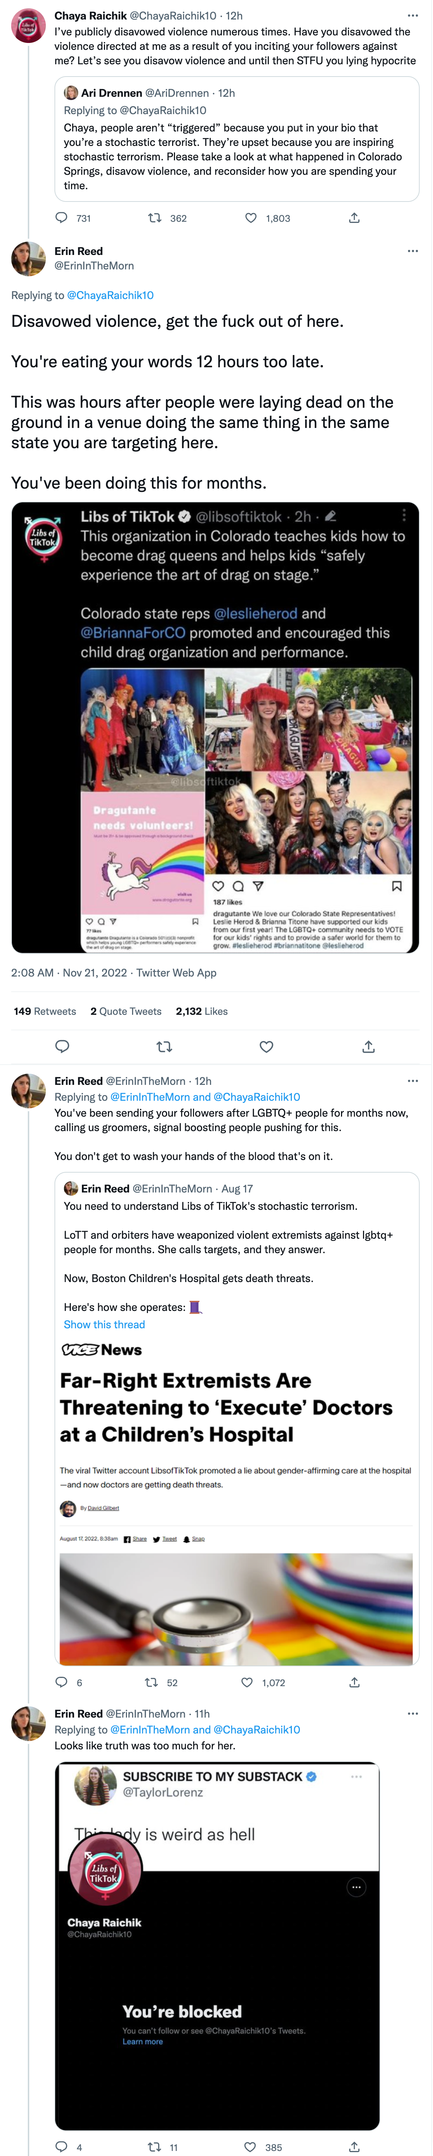Open more options on the 11h reply
433x2156 pixels.
pos(412,1713)
